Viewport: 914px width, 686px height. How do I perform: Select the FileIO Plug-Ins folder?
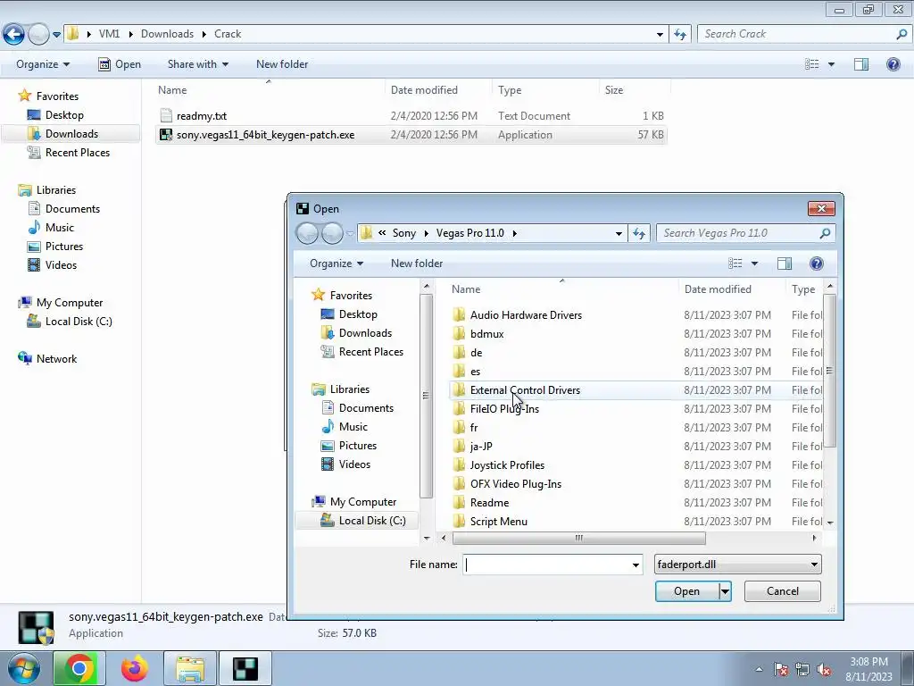point(504,409)
